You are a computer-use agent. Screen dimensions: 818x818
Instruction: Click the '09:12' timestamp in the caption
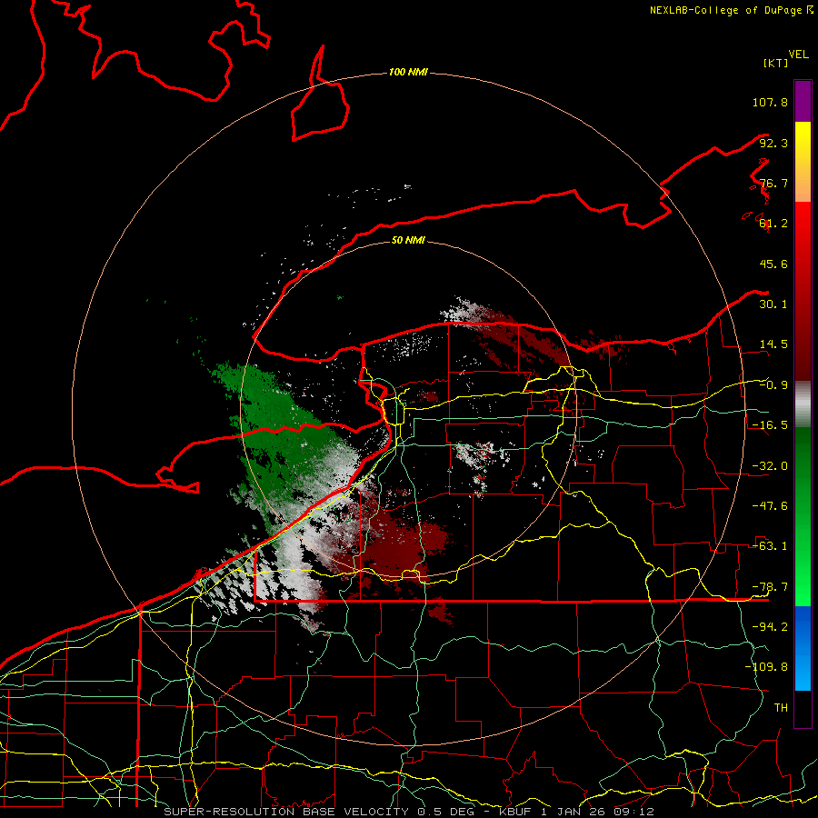633,812
